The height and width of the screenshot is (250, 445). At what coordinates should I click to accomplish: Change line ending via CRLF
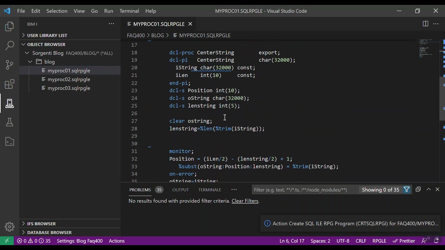361,241
